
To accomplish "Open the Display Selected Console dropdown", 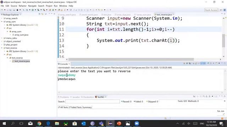I will pyautogui.click(x=214, y=64).
